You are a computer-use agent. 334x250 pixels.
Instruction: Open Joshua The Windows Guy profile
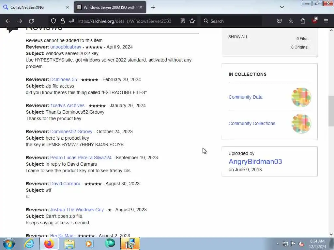[x=77, y=210]
